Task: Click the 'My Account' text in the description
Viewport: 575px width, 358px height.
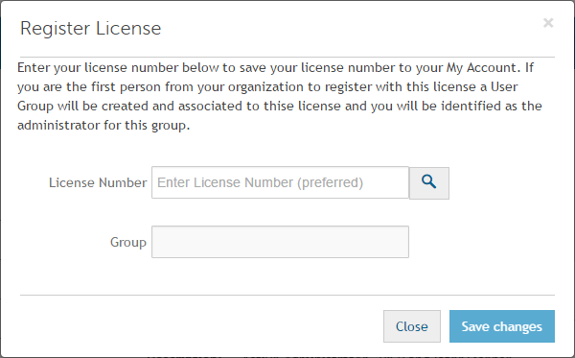Action: [481, 68]
